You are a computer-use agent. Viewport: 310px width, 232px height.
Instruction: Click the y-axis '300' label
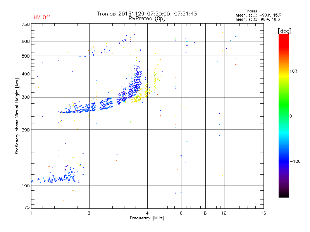click(x=26, y=97)
